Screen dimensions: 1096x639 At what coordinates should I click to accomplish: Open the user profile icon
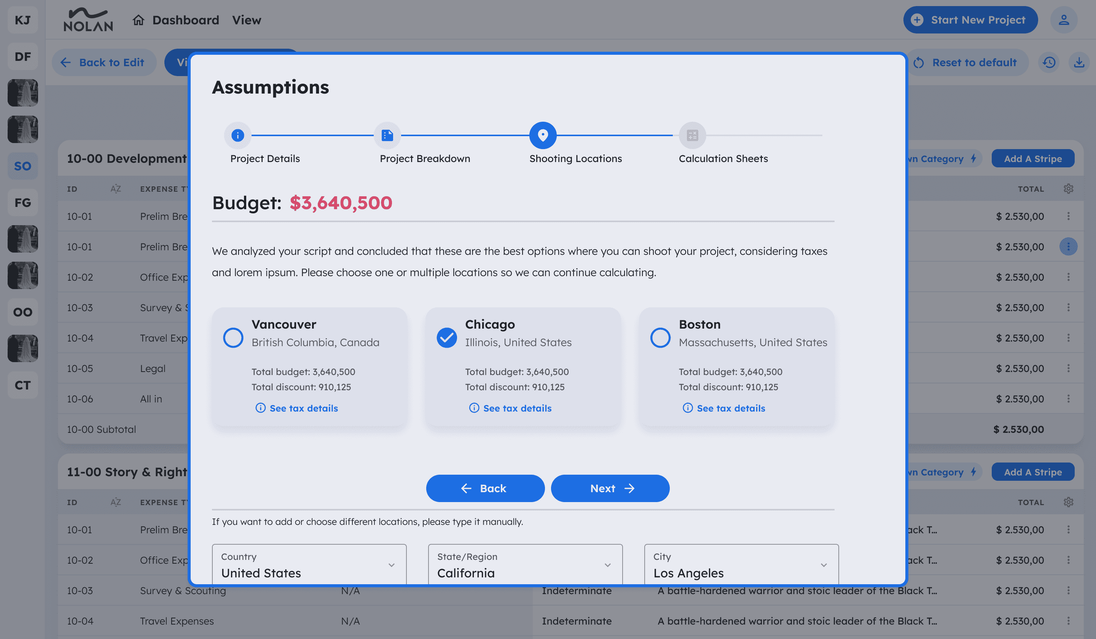click(x=1063, y=20)
